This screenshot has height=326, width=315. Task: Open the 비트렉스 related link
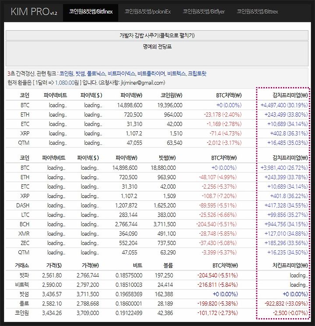pos(176,74)
